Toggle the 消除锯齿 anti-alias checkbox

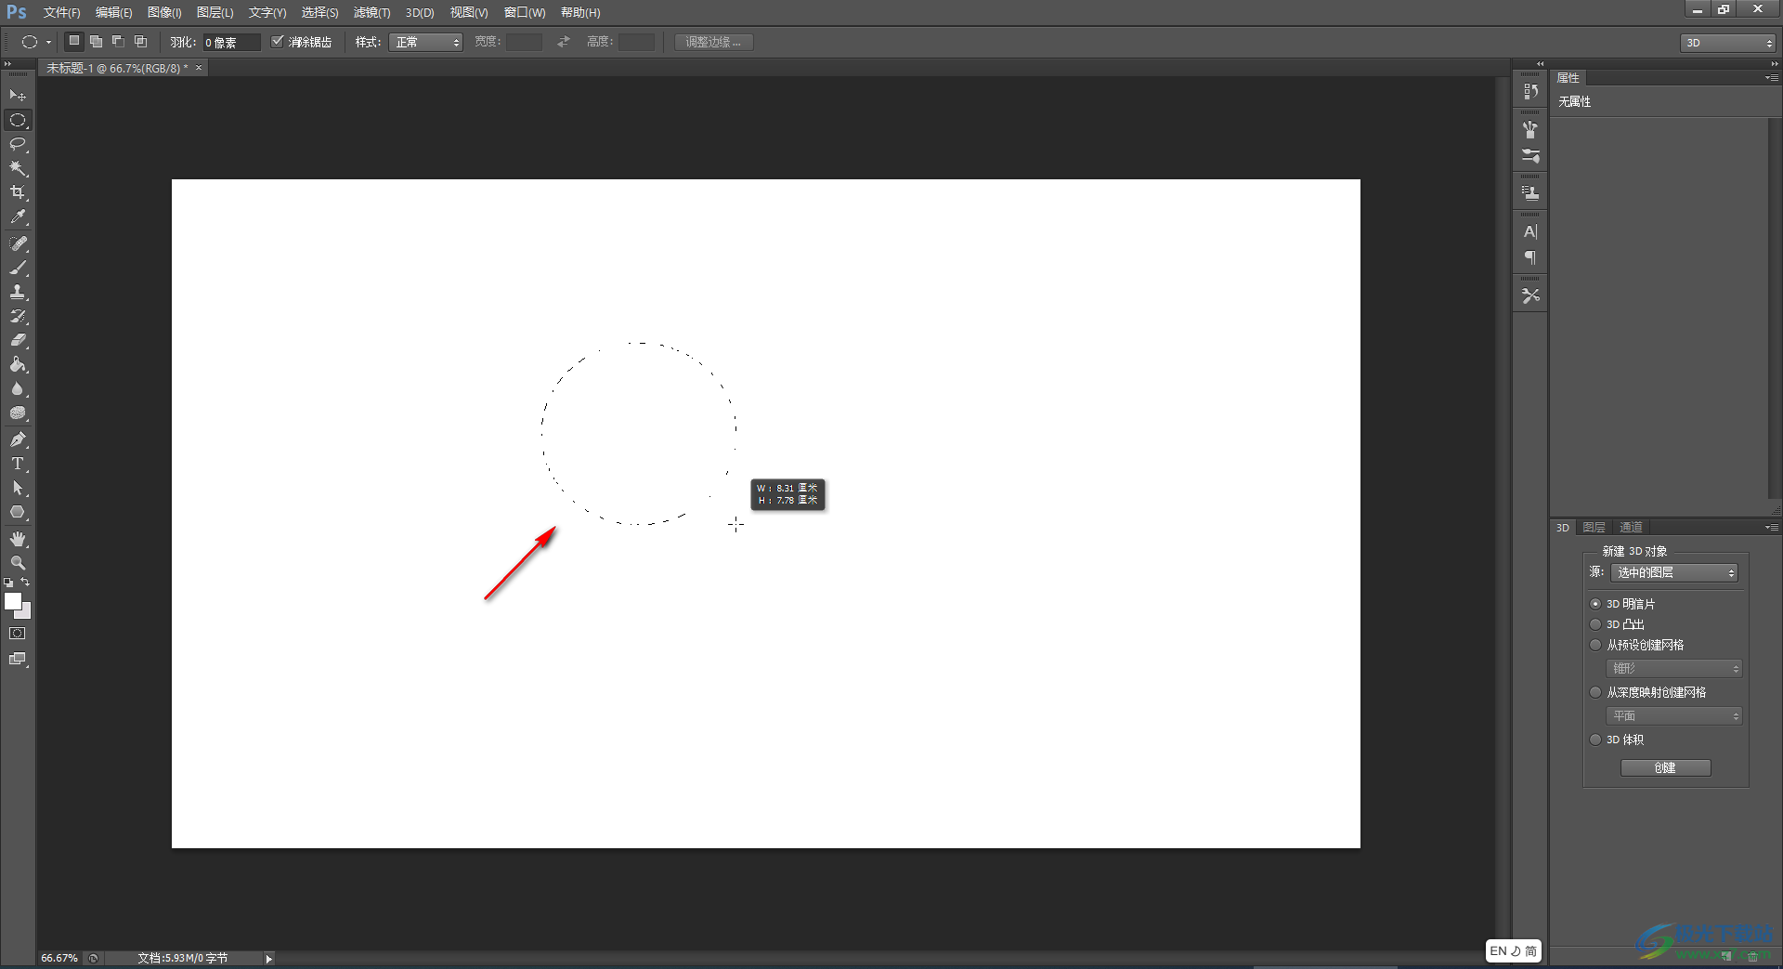(x=277, y=41)
